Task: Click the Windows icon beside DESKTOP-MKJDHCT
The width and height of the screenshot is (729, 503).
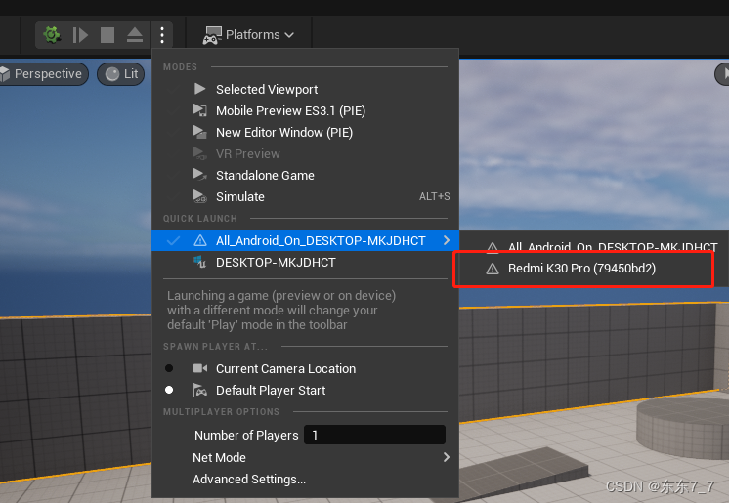Action: pos(200,262)
